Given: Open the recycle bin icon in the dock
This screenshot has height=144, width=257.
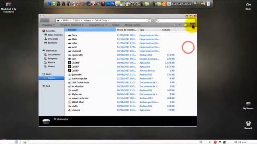Looking at the screenshot, I should [208, 4].
